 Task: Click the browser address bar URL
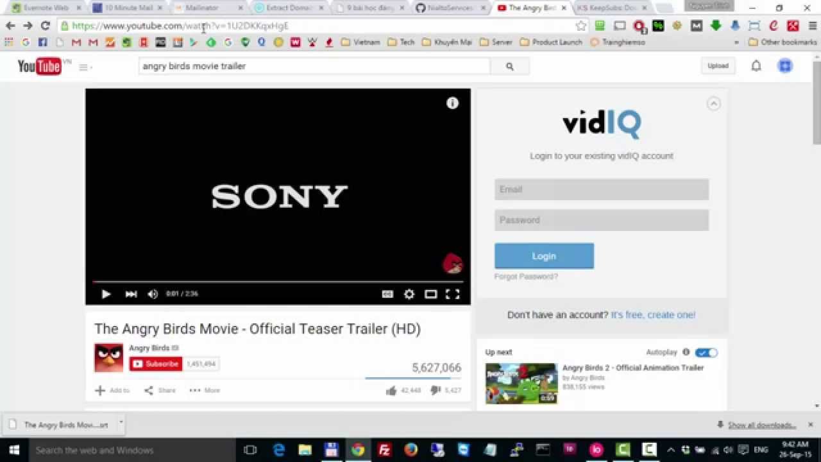180,26
